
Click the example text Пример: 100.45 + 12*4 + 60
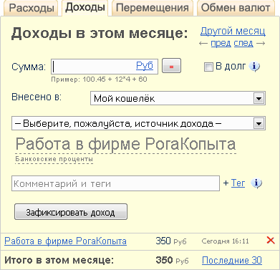pyautogui.click(x=99, y=79)
